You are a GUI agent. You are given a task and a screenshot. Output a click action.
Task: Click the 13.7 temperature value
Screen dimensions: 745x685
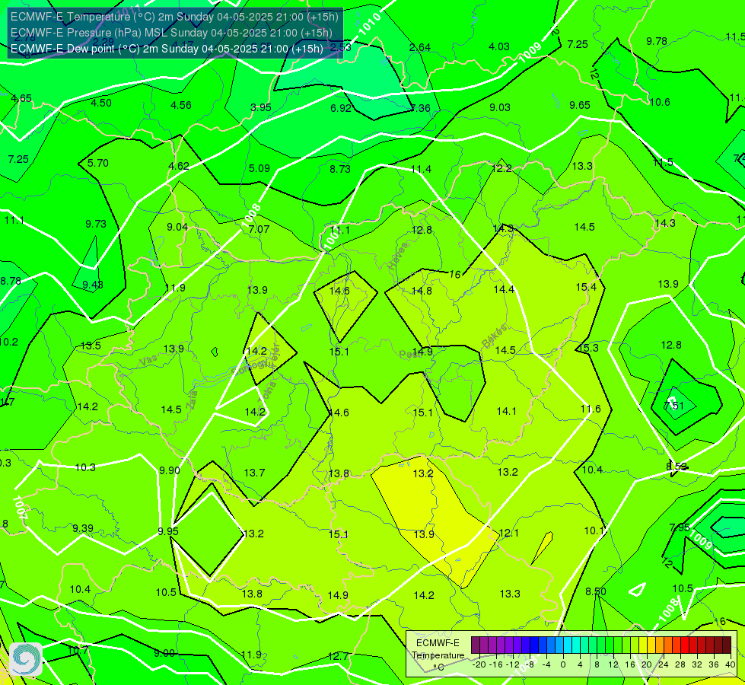coord(254,473)
